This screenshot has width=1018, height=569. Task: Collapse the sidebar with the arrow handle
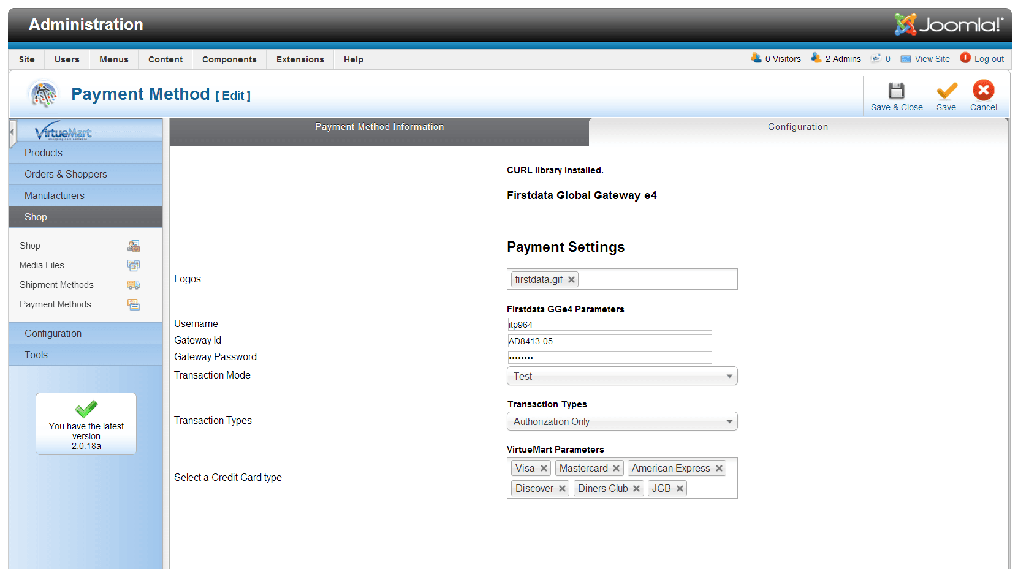12,132
